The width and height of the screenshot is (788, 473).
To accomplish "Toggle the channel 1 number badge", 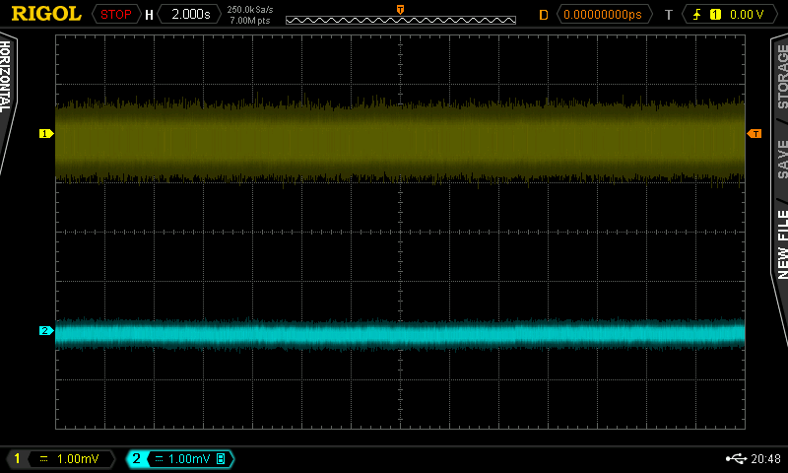I will (17, 459).
